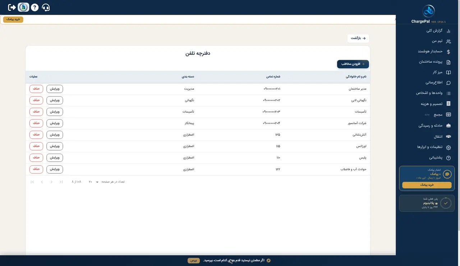Edit the پلیس contact
The height and width of the screenshot is (266, 460).
[55, 158]
